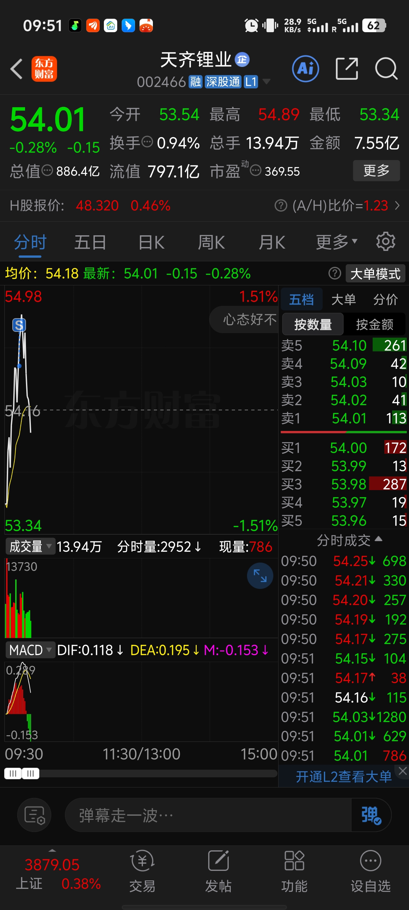The width and height of the screenshot is (409, 910).
Task: Tap the vibrate mode status icon
Action: (270, 25)
